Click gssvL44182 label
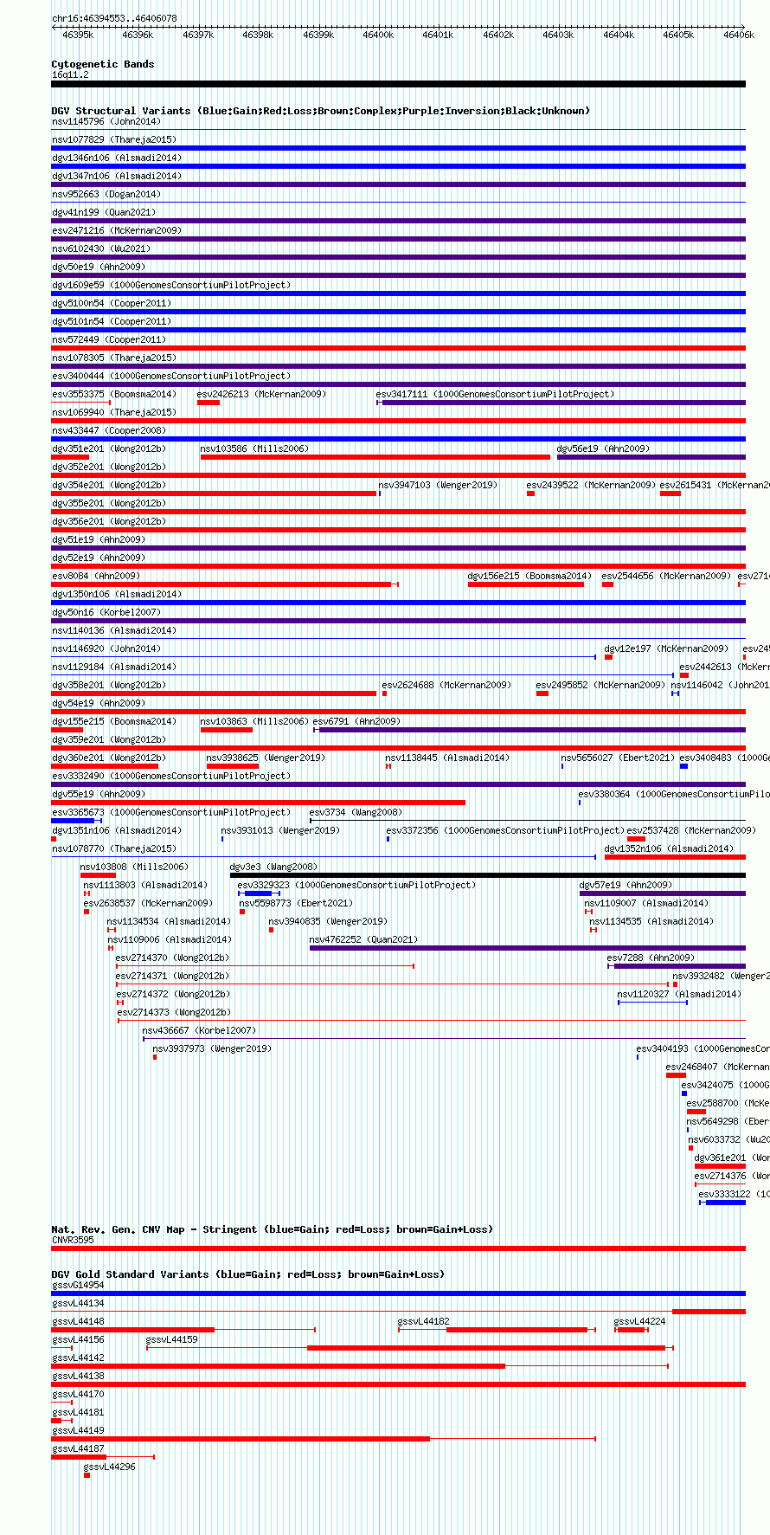 (x=424, y=1321)
